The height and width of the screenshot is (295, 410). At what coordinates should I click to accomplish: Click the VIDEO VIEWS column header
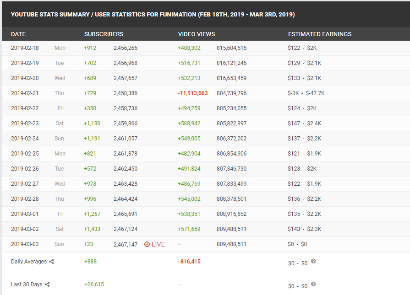point(197,34)
